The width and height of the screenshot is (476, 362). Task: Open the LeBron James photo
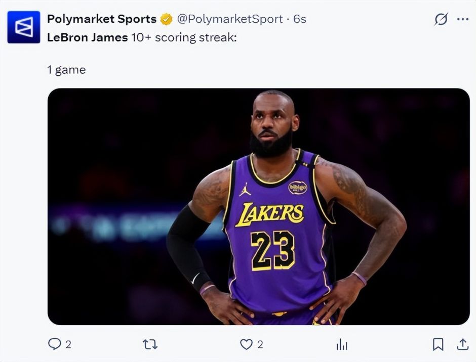258,206
